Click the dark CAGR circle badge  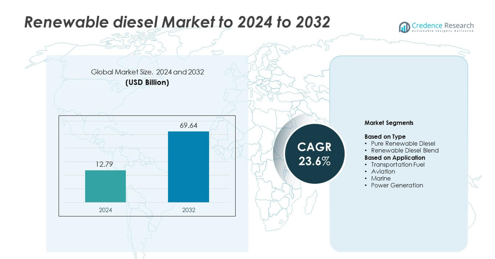click(x=314, y=154)
